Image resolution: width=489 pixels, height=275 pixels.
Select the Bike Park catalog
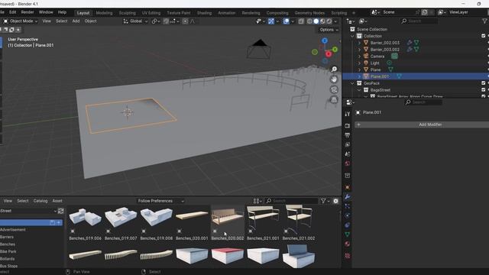(x=8, y=251)
